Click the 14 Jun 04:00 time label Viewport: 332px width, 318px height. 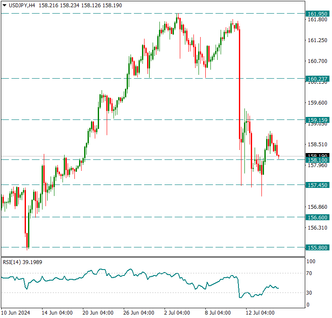pyautogui.click(x=57, y=313)
